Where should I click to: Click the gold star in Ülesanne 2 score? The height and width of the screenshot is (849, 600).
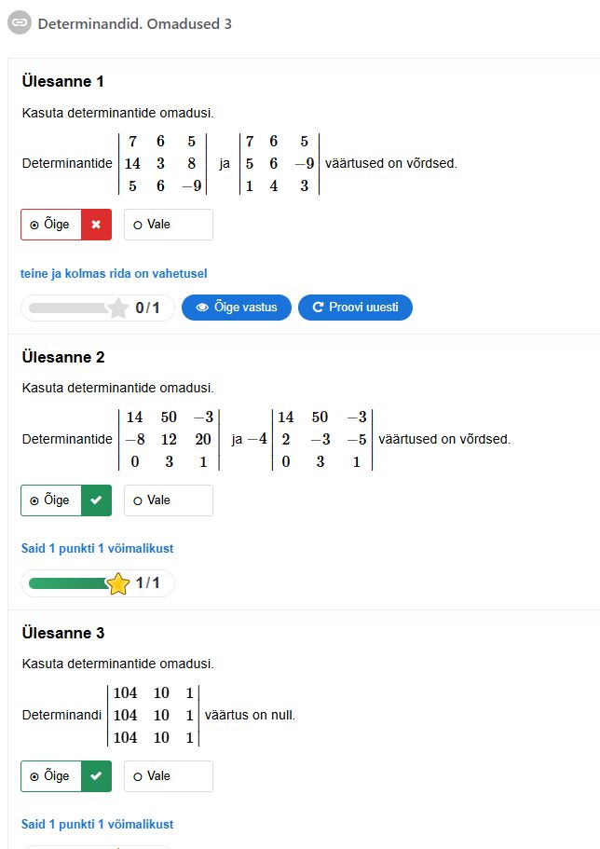click(x=118, y=583)
